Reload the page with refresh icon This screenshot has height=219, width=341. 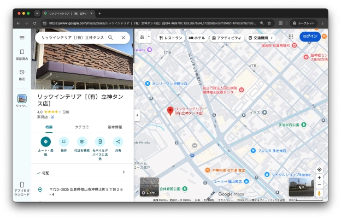[x=34, y=23]
